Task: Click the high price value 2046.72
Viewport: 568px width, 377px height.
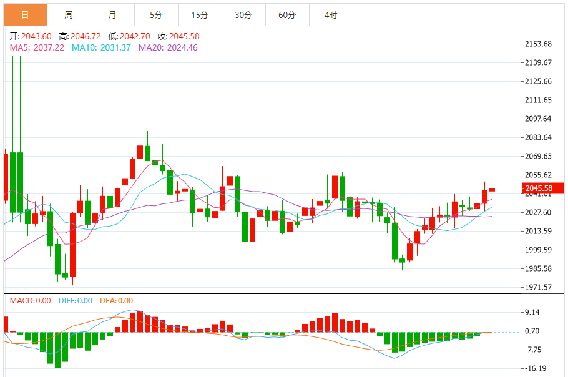Action: (x=86, y=37)
